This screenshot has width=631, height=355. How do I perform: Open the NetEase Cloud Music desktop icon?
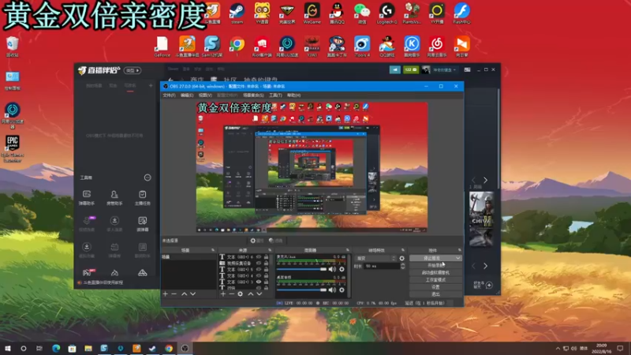click(437, 46)
